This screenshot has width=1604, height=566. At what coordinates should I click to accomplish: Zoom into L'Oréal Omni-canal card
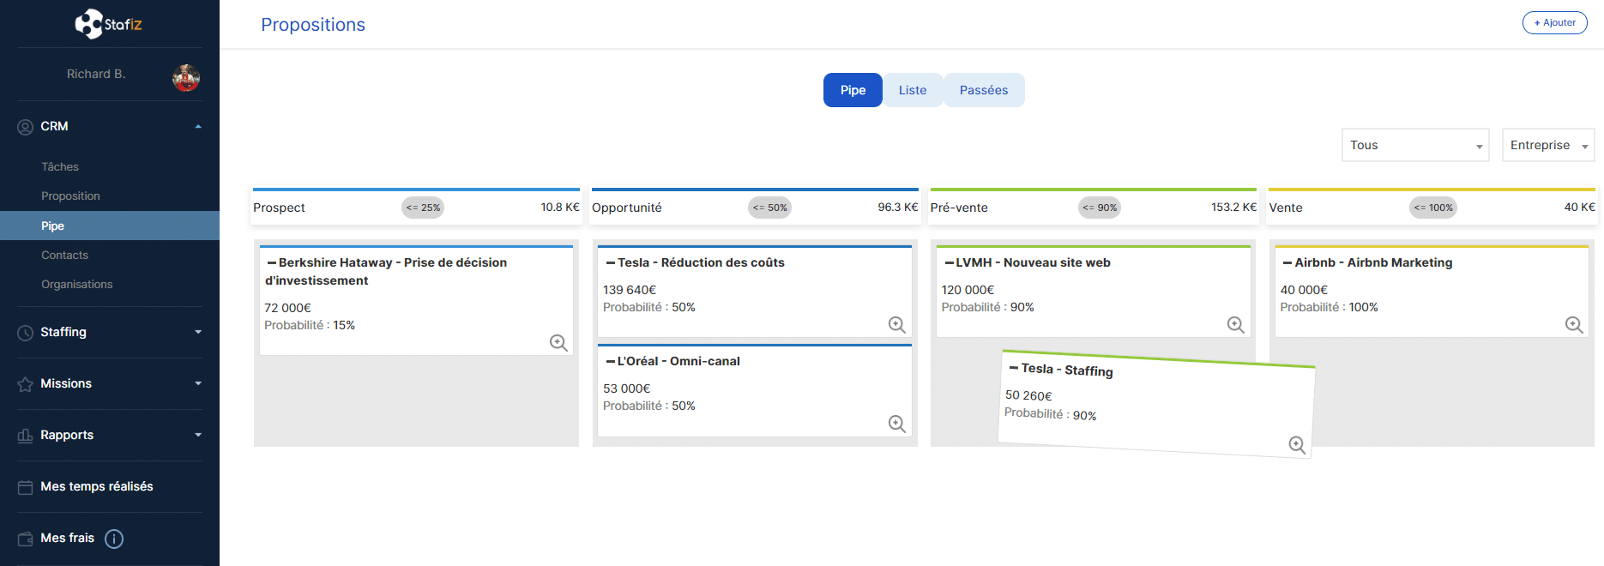(897, 424)
